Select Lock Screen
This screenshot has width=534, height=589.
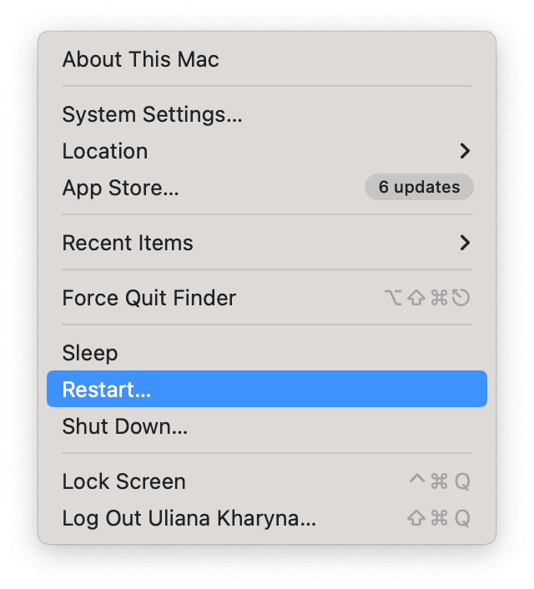click(123, 481)
